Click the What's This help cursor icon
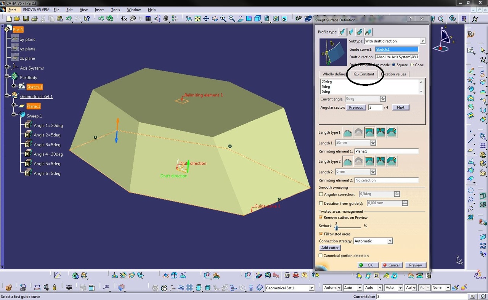Screen dimensions: 488x300 (x=87, y=18)
